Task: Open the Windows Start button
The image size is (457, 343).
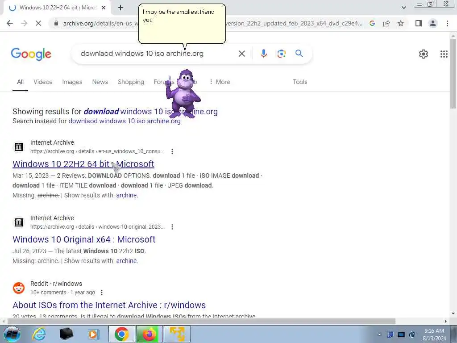Action: (x=12, y=334)
